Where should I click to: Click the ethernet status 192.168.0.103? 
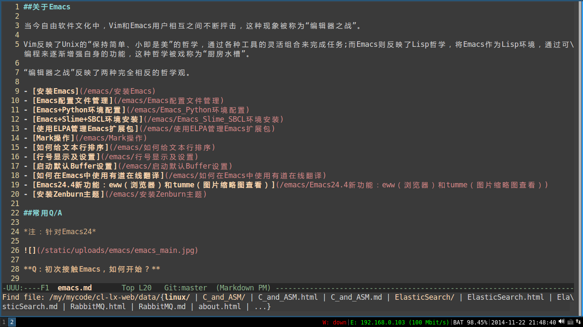point(400,322)
